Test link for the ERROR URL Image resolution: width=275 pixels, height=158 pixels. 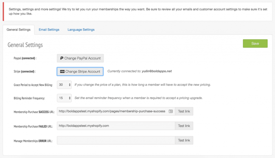coord(184,140)
